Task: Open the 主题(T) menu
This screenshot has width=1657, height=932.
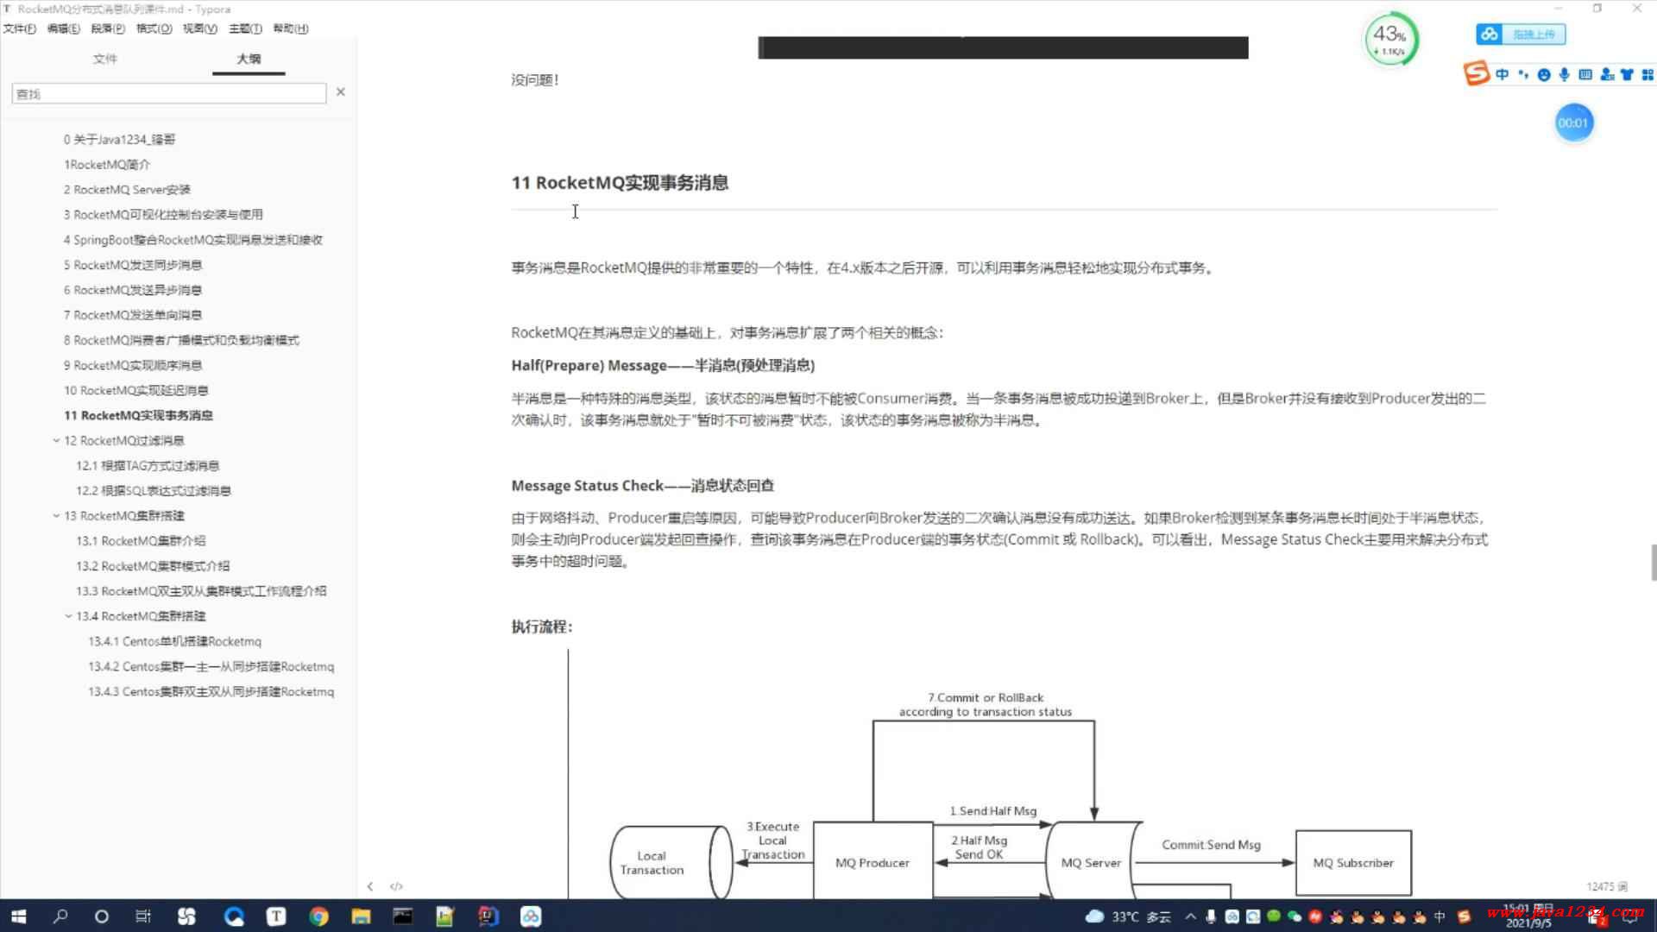Action: [x=245, y=28]
